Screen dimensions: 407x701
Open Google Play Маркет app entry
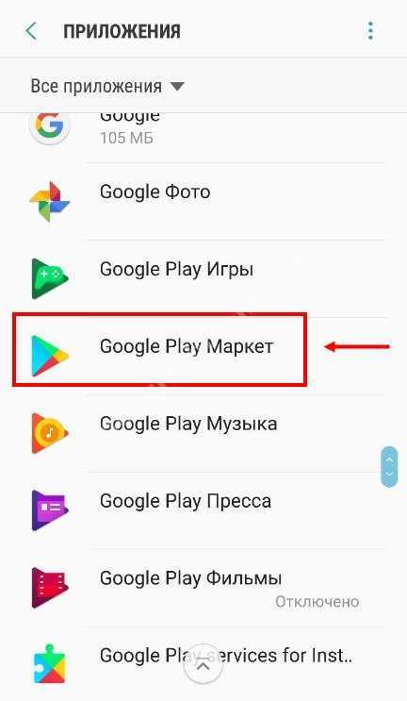pos(203,356)
